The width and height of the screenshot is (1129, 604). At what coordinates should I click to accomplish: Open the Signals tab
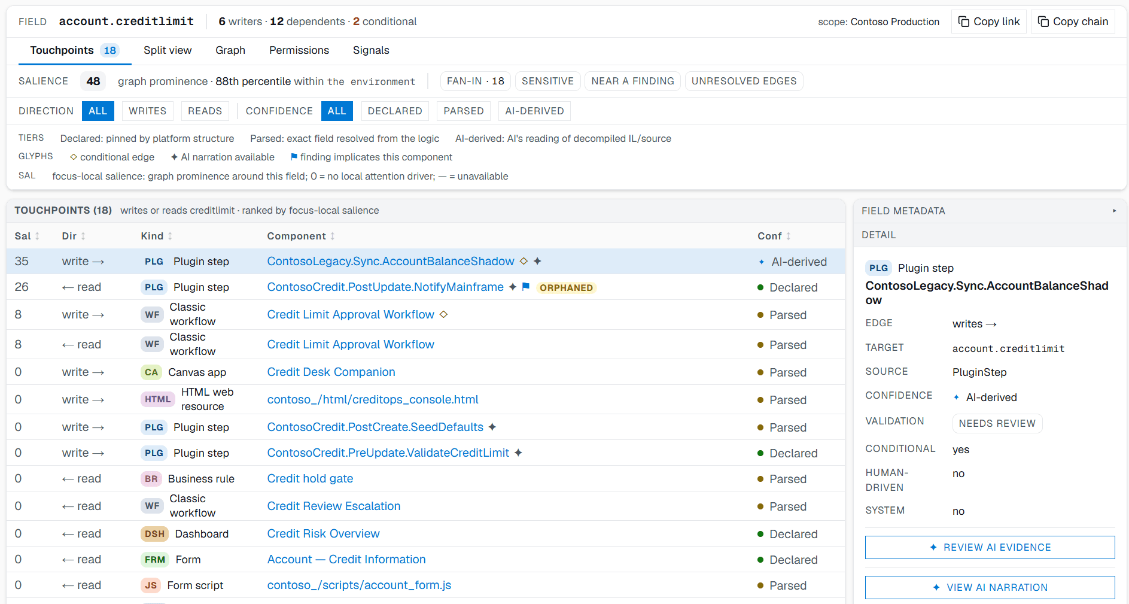click(x=371, y=50)
